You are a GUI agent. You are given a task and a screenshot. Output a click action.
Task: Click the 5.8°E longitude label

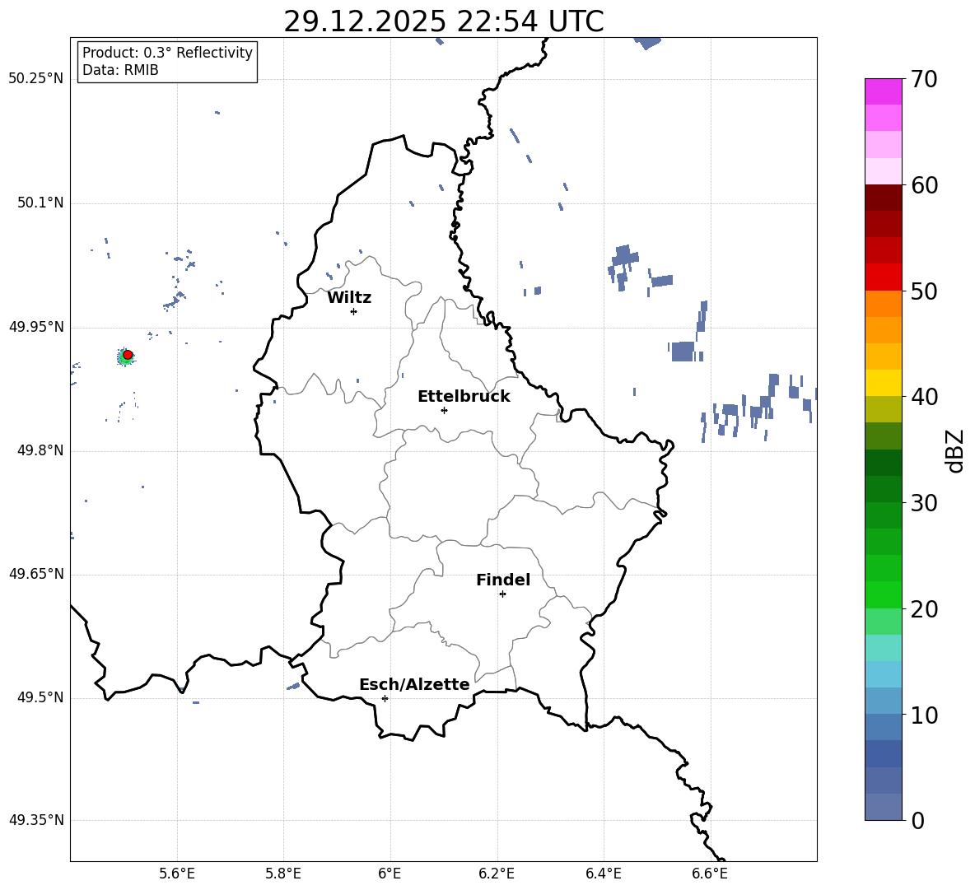[283, 874]
